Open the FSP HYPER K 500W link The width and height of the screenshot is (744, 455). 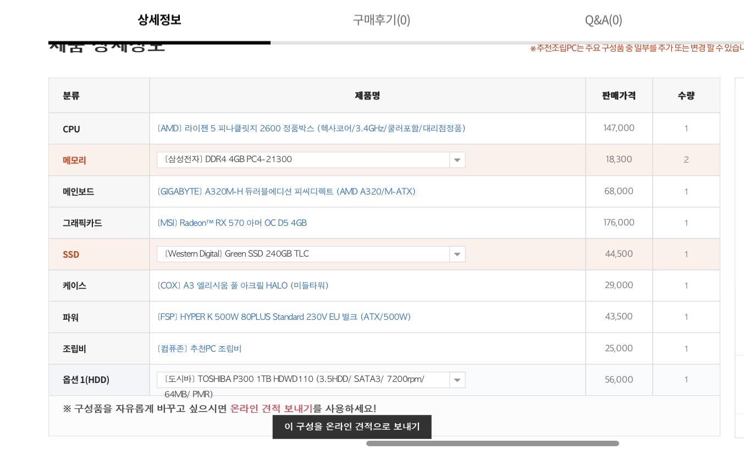coord(284,317)
